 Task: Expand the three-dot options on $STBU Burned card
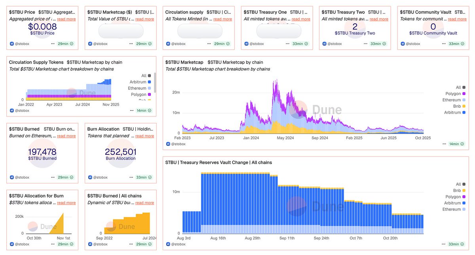tap(53, 178)
